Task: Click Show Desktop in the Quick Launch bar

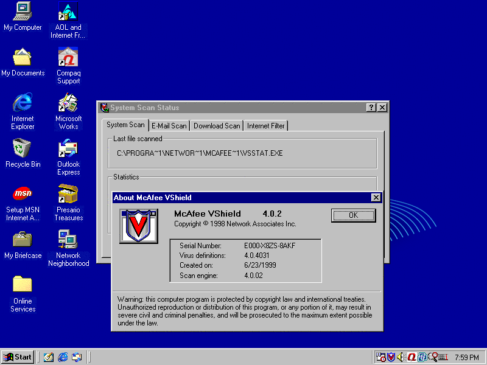Action: (x=49, y=357)
